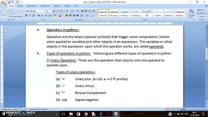Apply the Title style
208x117 pixels.
pos(147,13)
